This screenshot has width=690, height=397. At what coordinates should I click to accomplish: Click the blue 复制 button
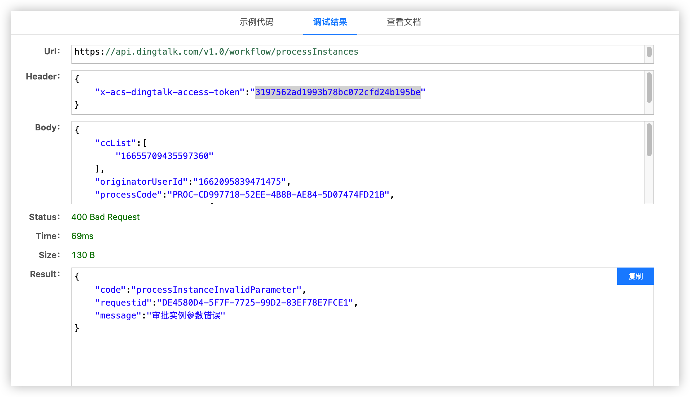635,276
